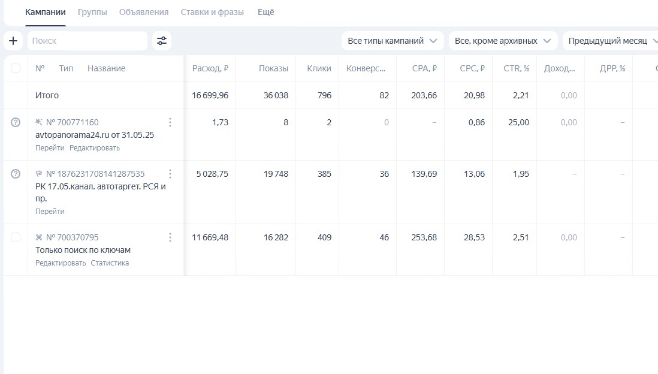
Task: Click question mark icon beside avtopanorama24.ru campaign
Action: point(16,122)
